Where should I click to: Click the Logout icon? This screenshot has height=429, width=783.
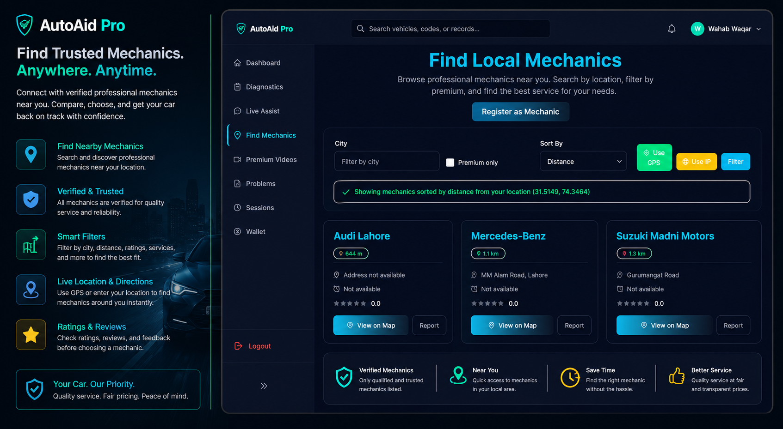238,346
